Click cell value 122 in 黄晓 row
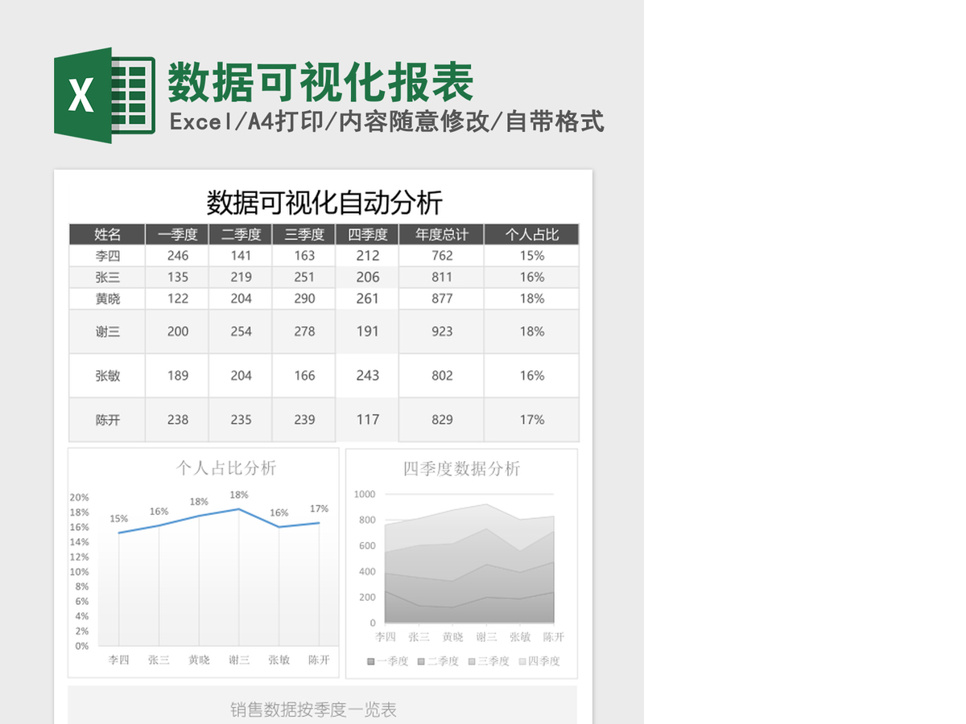This screenshot has height=724, width=966. pos(177,298)
